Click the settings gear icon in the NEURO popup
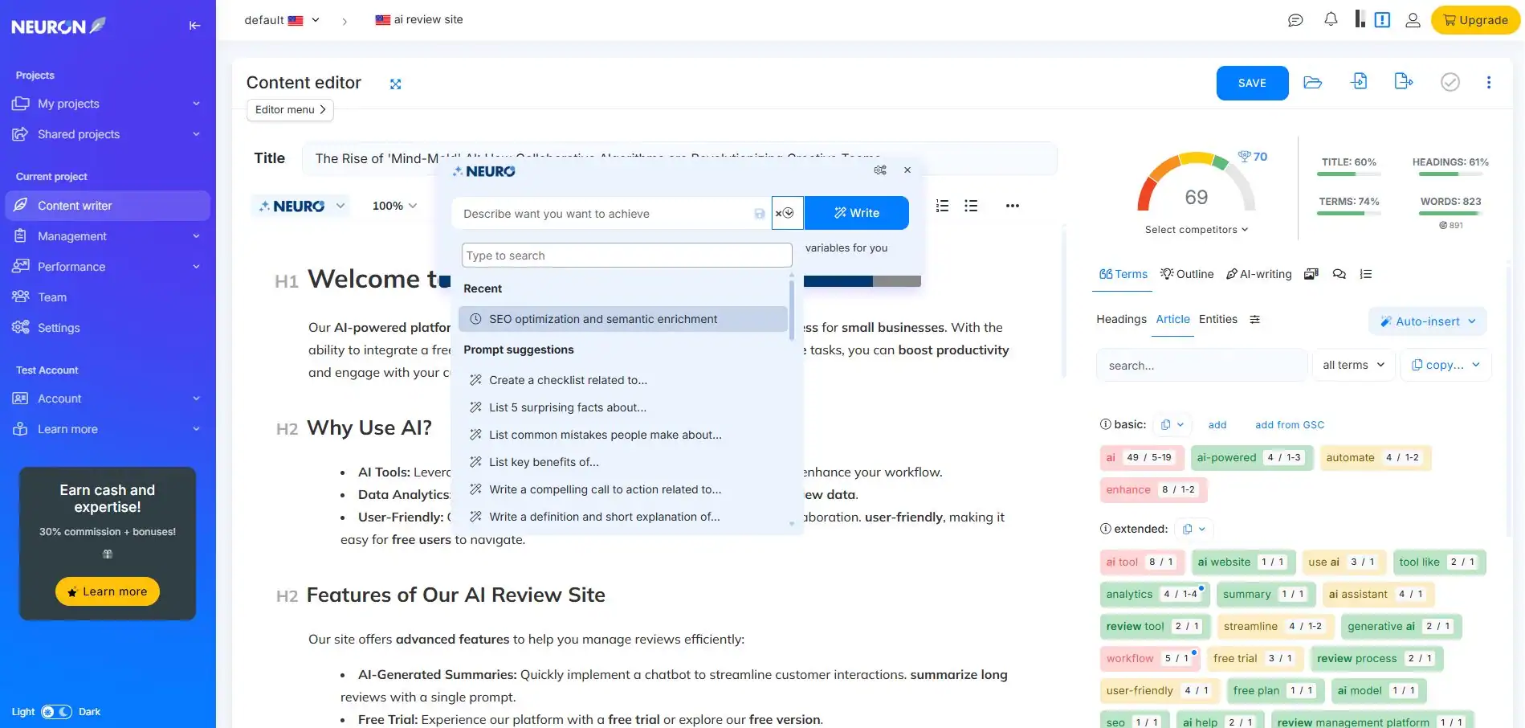1525x728 pixels. tap(880, 170)
